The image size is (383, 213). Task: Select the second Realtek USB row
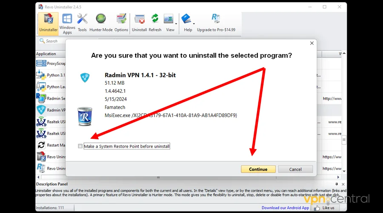(51, 133)
